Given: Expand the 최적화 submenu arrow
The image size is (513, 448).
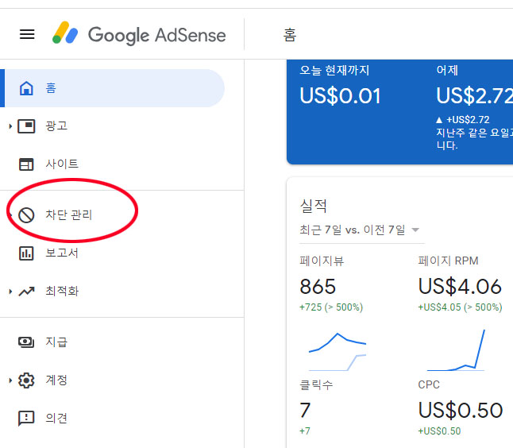Looking at the screenshot, I should (x=10, y=291).
